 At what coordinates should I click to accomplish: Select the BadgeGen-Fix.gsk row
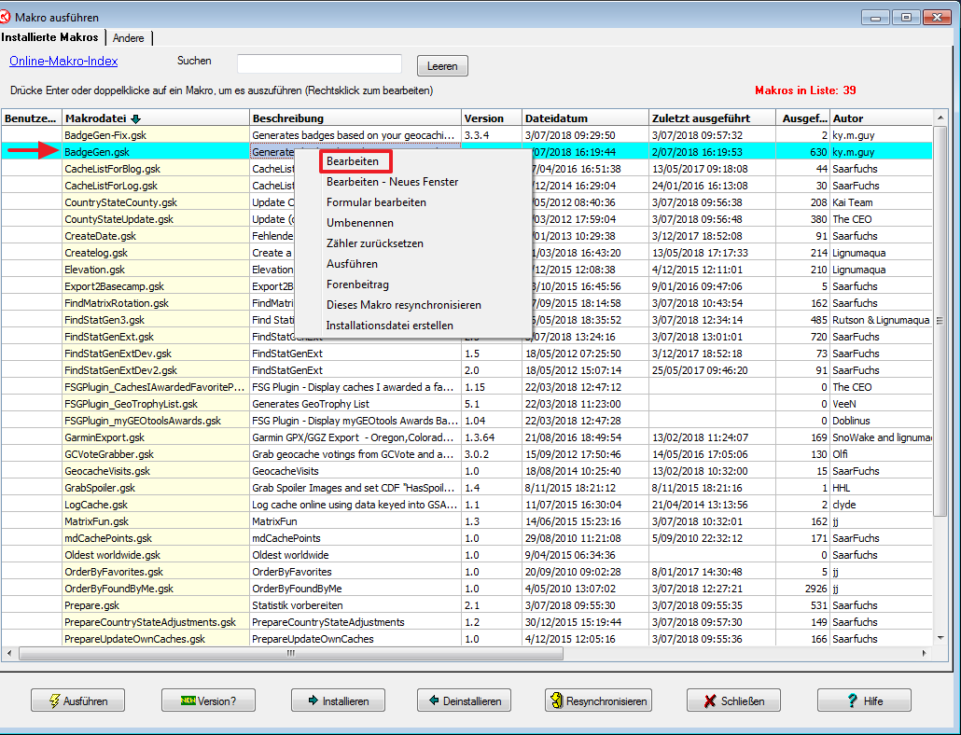pyautogui.click(x=467, y=134)
